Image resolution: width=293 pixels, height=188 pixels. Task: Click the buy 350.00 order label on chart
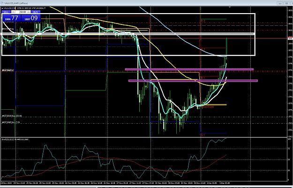pos(12,116)
